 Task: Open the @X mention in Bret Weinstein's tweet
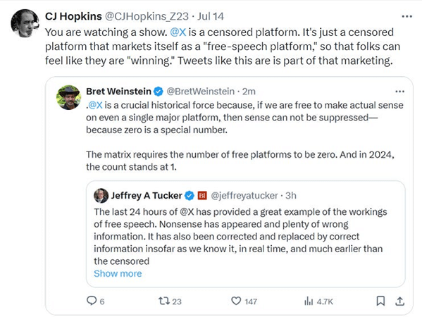[95, 105]
